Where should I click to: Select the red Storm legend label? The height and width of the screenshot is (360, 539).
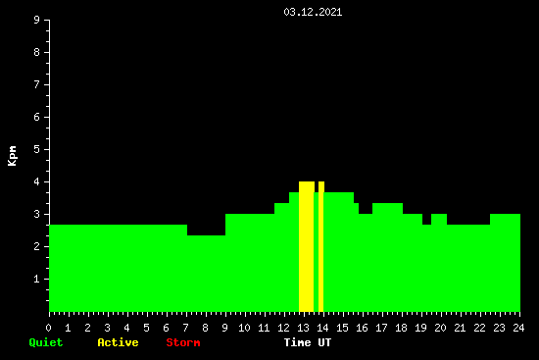pos(183,342)
